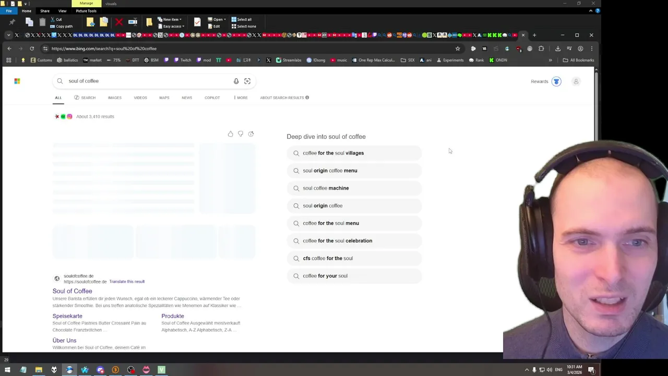Image resolution: width=668 pixels, height=376 pixels.
Task: Select suggestion 'soul origin coffee menu'
Action: click(x=354, y=171)
